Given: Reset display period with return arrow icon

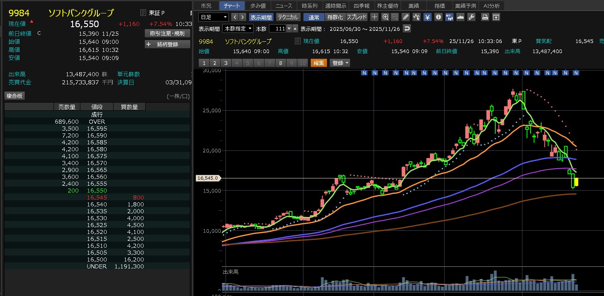Looking at the screenshot, I should [x=407, y=29].
